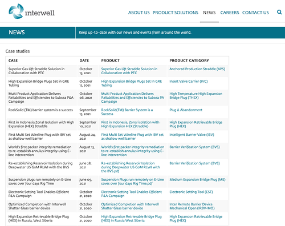Viewport: 285px width, 226px height.
Task: Open Electronic Setting Tool P&A Campaign link
Action: tap(132, 193)
